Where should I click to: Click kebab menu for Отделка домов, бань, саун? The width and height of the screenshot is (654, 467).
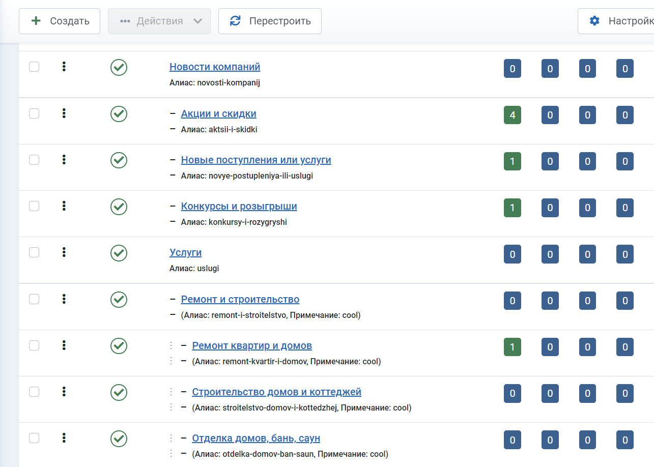(64, 438)
